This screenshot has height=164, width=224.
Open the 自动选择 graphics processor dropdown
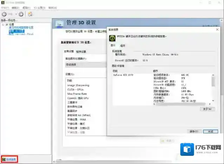(x=86, y=65)
